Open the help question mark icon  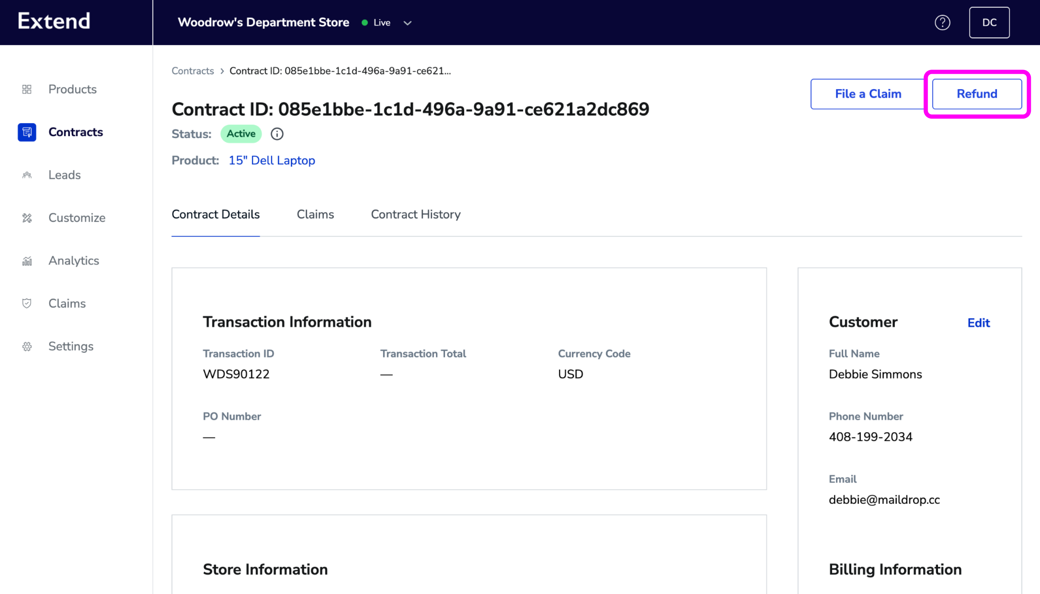pos(942,23)
